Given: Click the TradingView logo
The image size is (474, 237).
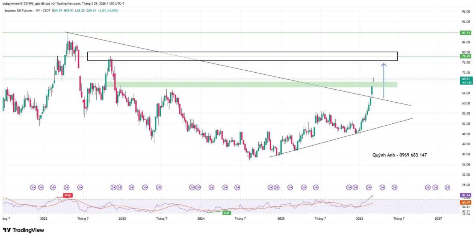Looking at the screenshot, I should pos(24,230).
